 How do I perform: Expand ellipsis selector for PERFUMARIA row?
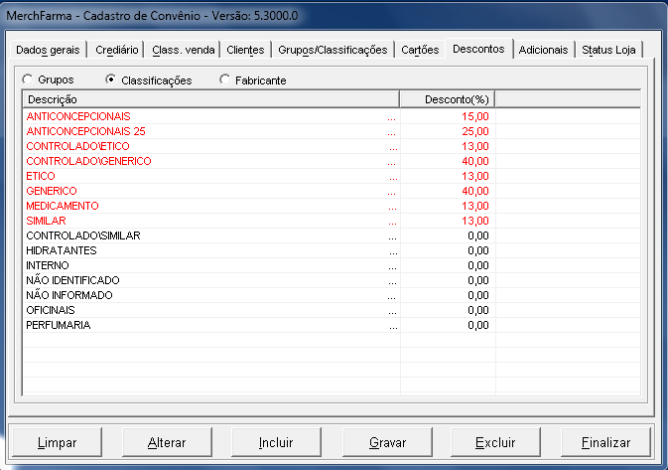392,325
